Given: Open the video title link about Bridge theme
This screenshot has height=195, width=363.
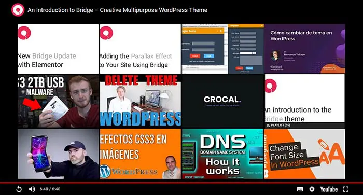Looking at the screenshot, I should coord(117,10).
